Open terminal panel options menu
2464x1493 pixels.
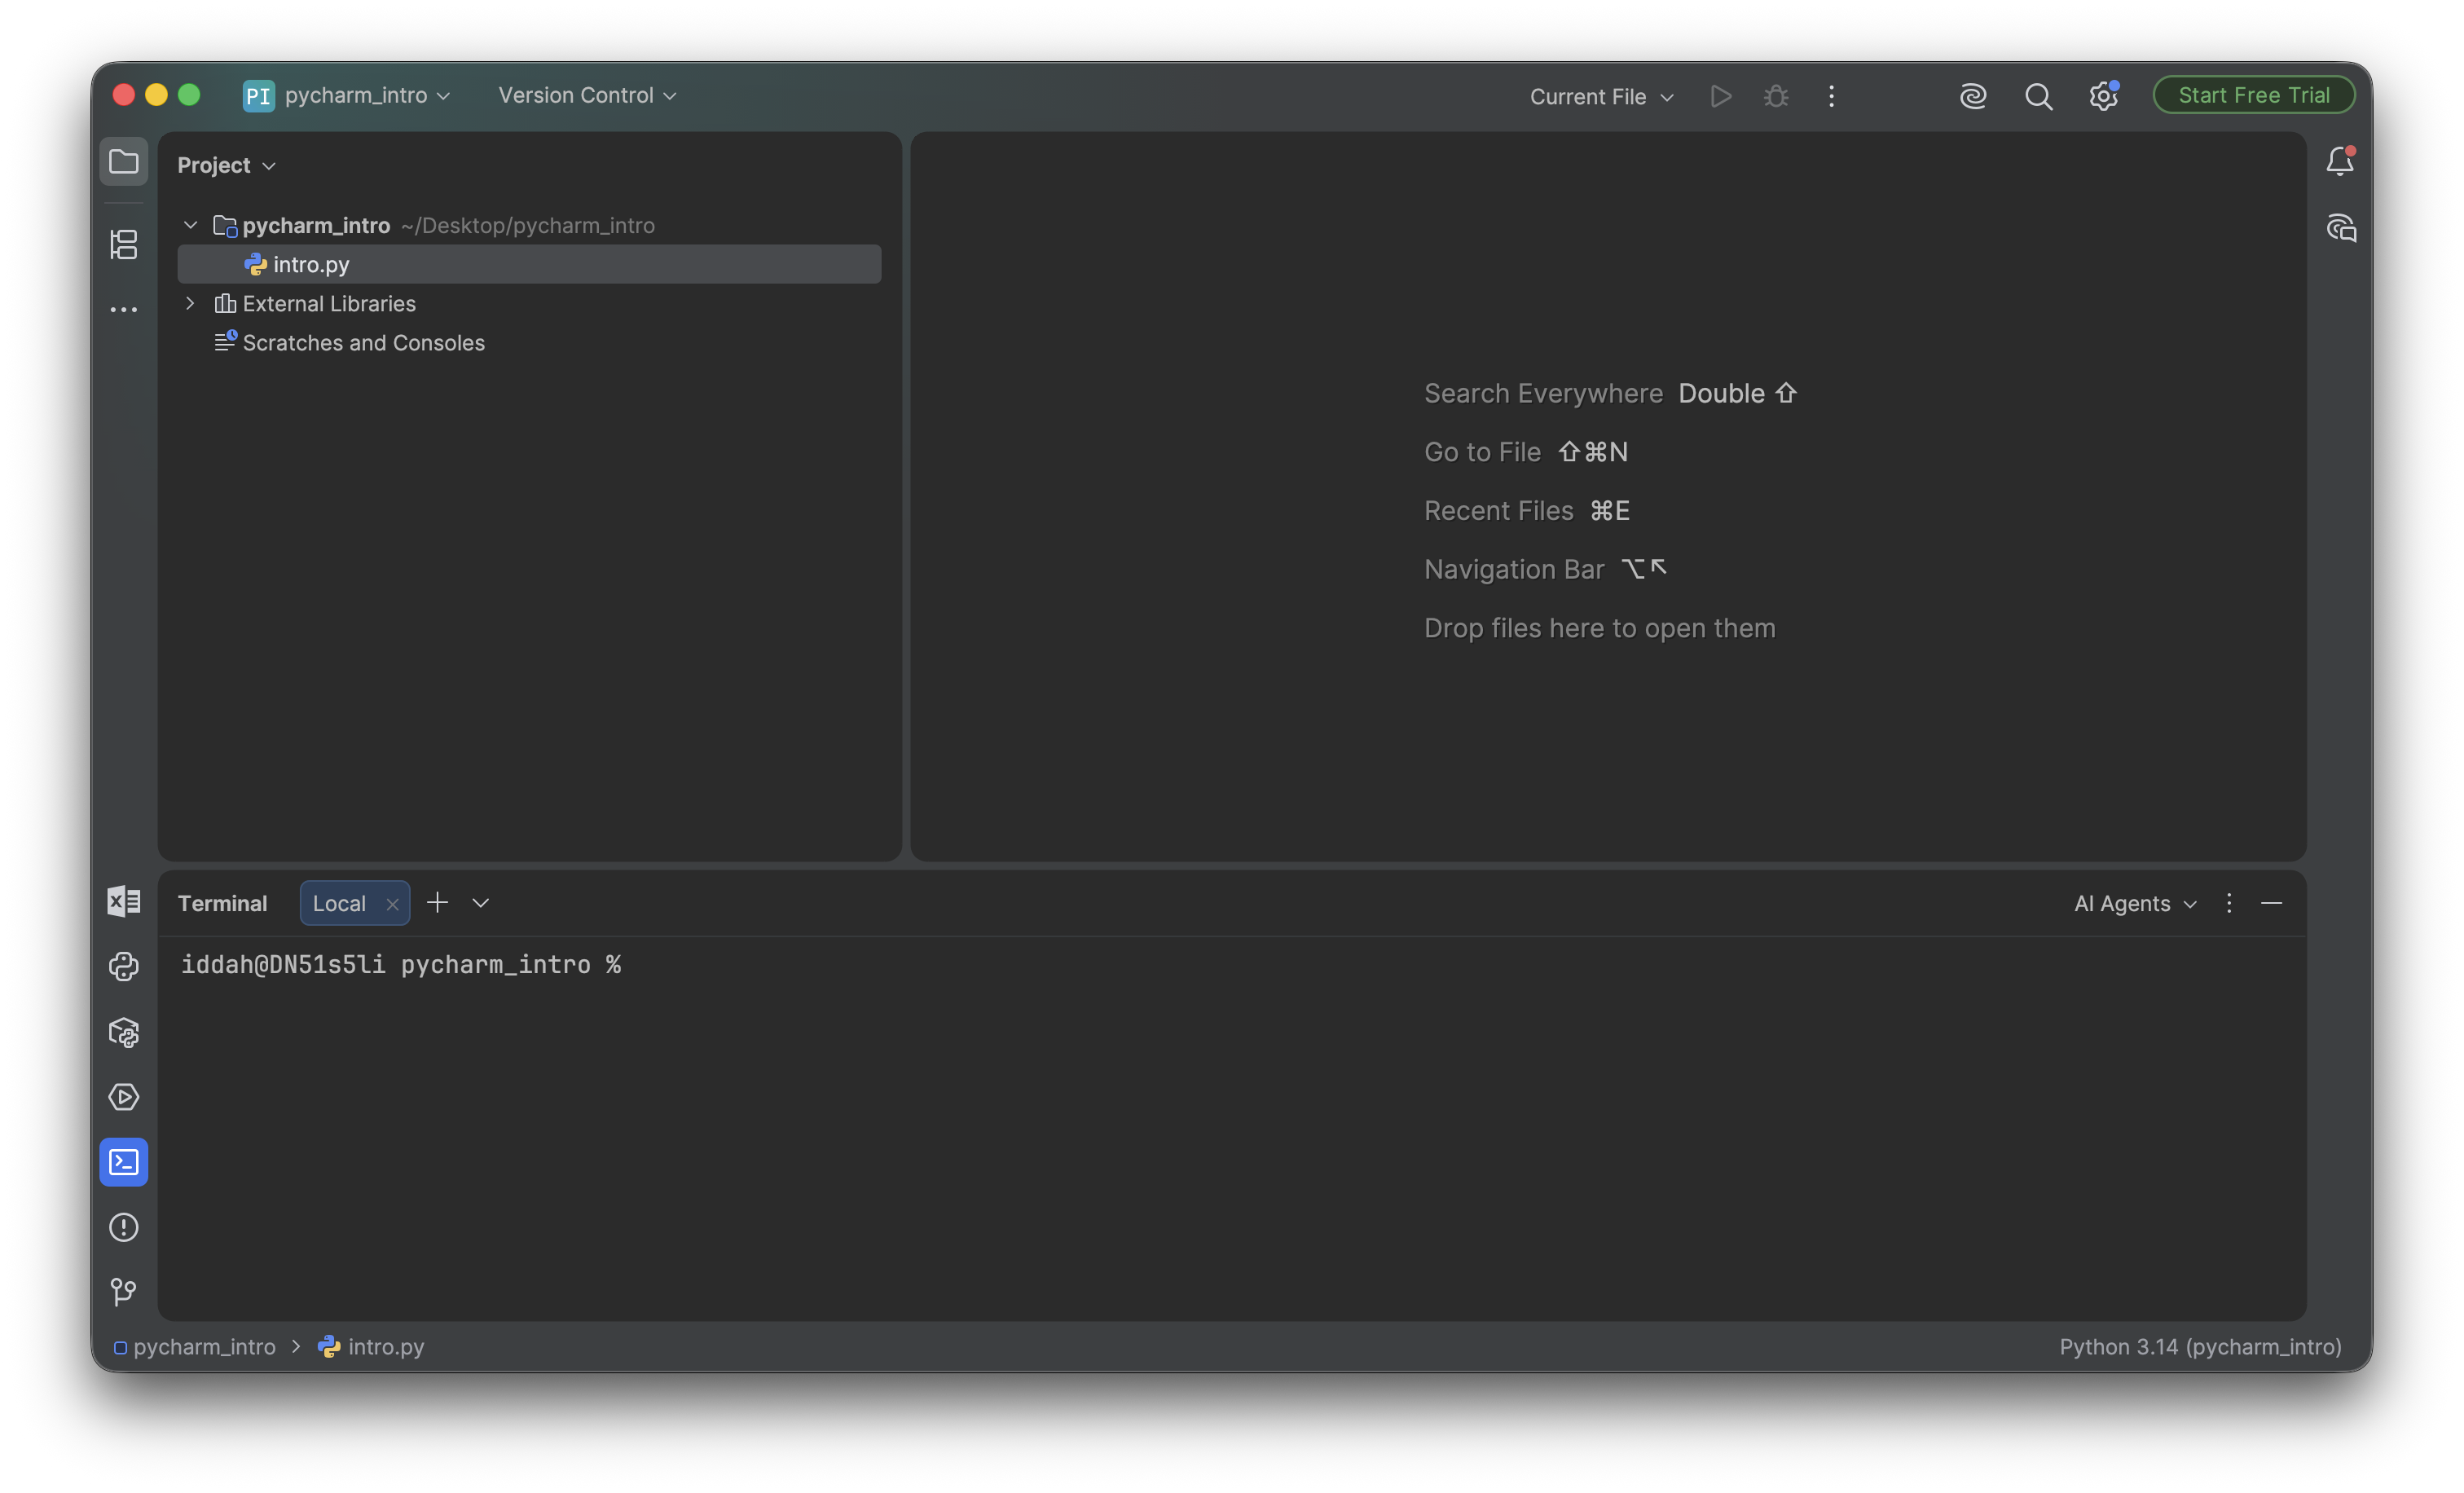[x=2229, y=903]
